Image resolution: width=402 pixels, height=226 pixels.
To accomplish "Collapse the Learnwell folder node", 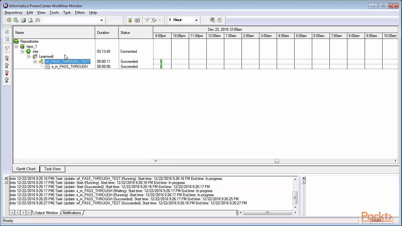I will tap(29, 56).
